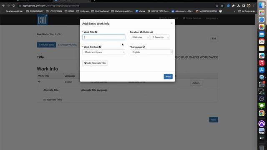Open the Chrome extensions puzzle icon
This screenshot has width=267, height=150.
coord(234,6)
